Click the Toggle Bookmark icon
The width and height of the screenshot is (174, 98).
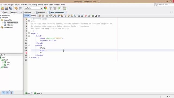pyautogui.click(x=75, y=16)
